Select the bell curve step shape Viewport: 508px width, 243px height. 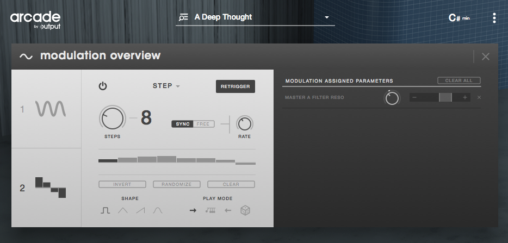(158, 210)
